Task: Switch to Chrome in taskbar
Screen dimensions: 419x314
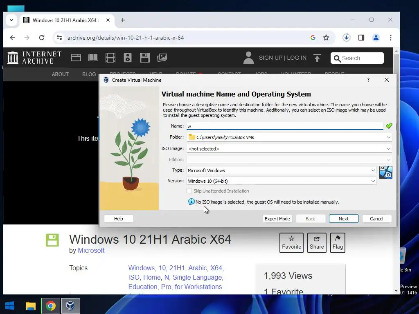Action: [x=50, y=306]
